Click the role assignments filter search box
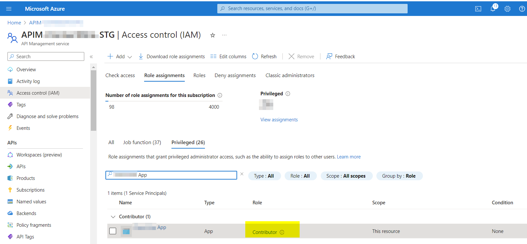Screen dimensions: 527x244 pos(171,175)
